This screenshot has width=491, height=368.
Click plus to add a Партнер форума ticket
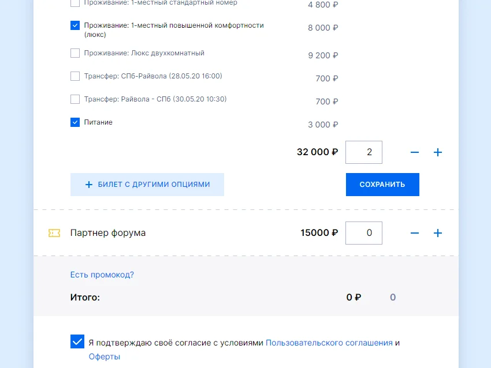point(438,233)
